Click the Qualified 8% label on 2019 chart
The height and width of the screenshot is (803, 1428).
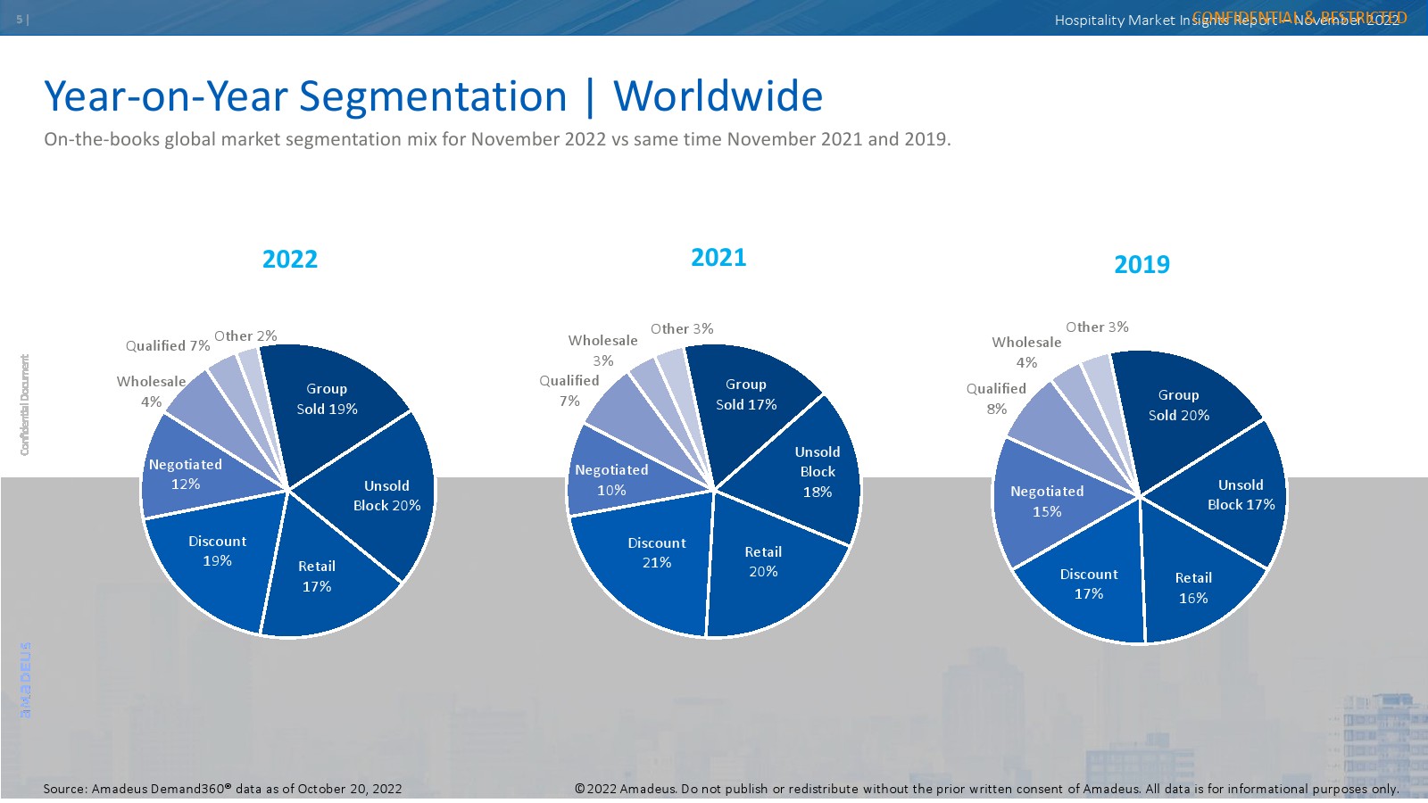[x=996, y=399]
